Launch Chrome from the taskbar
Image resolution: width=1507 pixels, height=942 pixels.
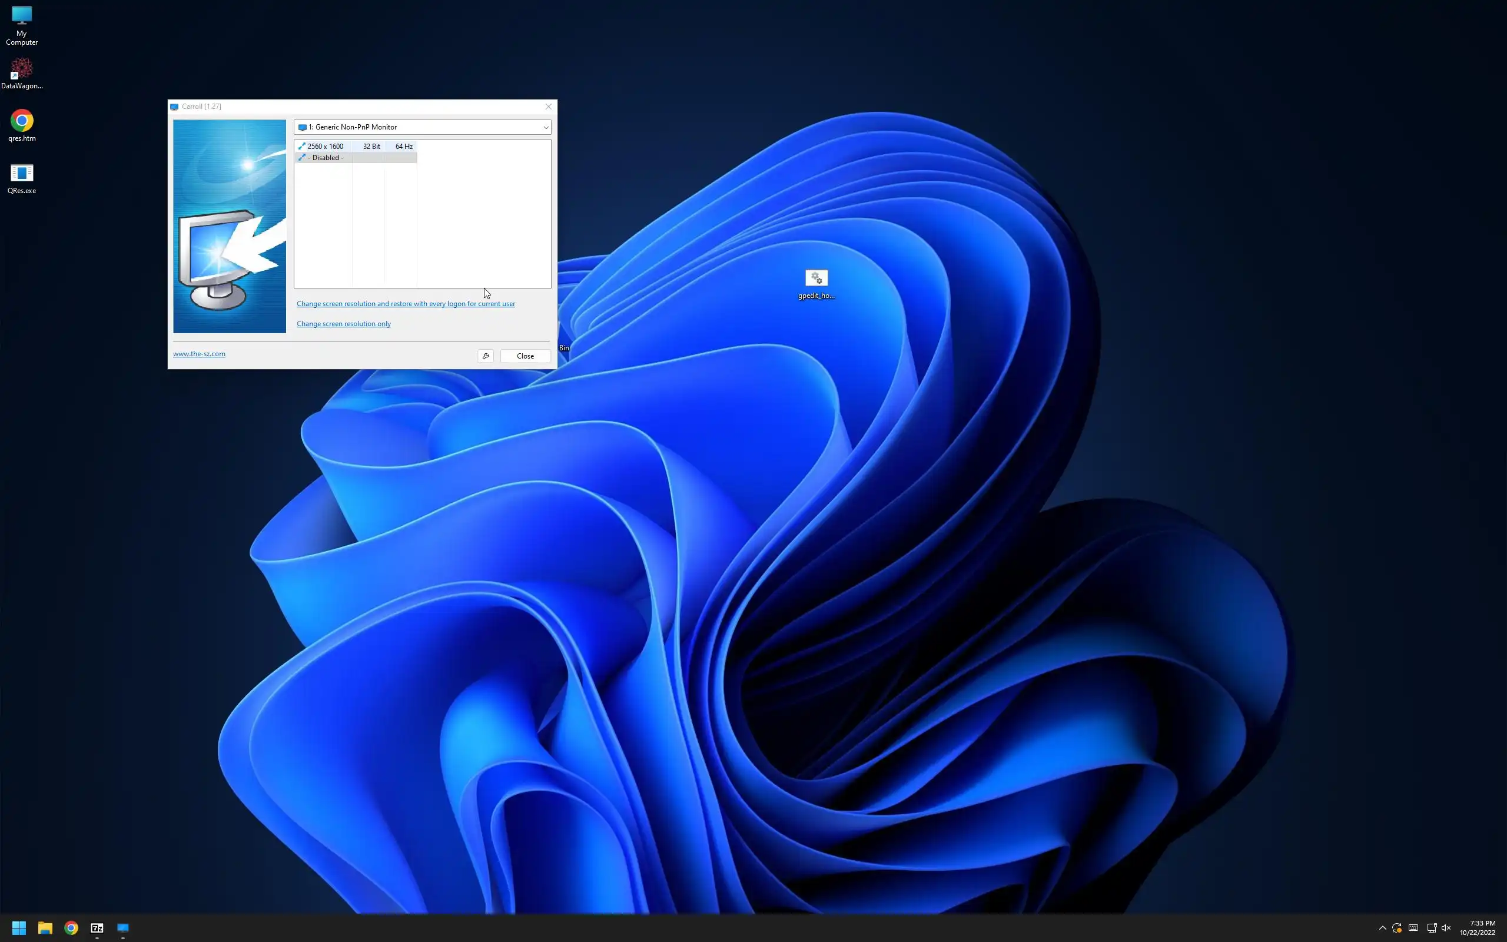(x=71, y=928)
